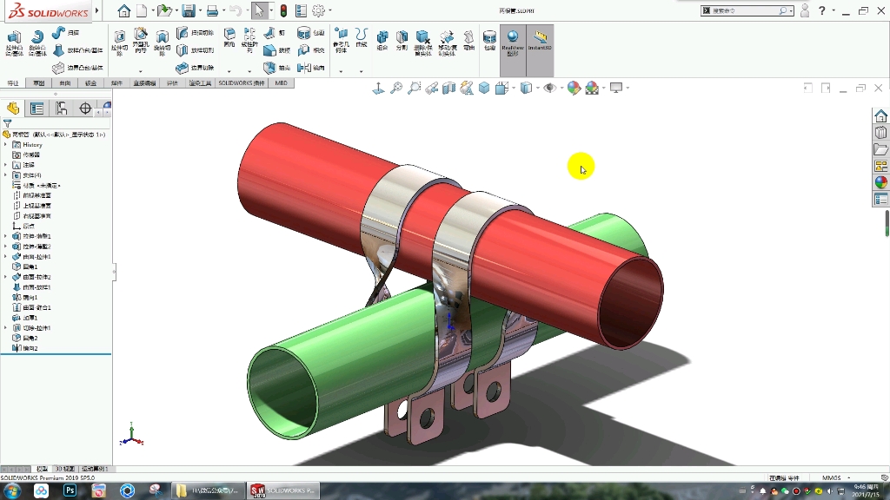Open the Display Style dropdown arrow
The height and width of the screenshot is (500, 890).
[513, 88]
